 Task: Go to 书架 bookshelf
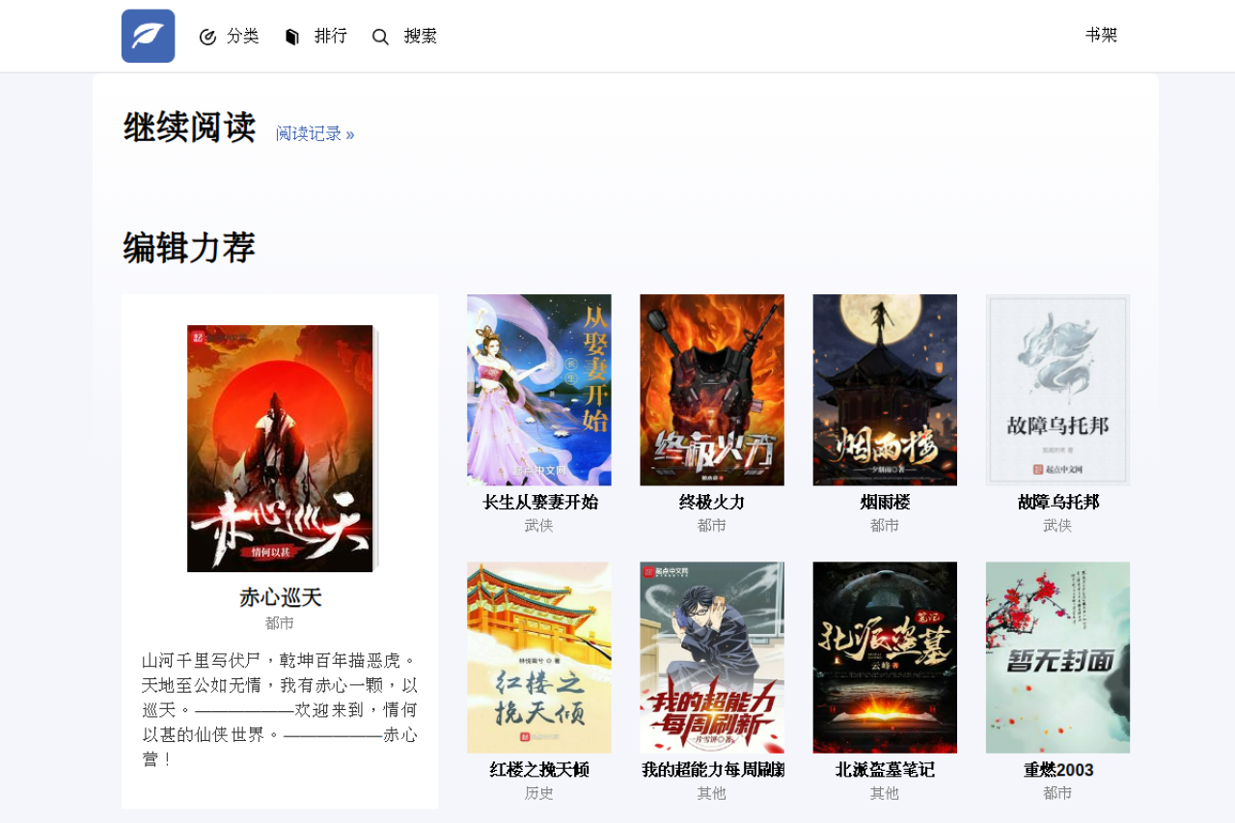tap(1101, 35)
